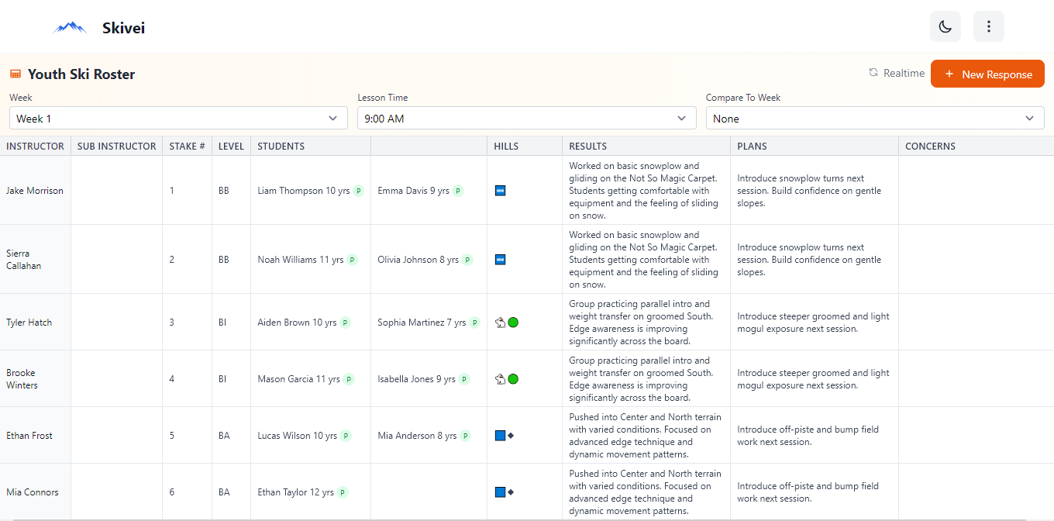Viewport: 1054px width, 521px height.
Task: Click the CONCERNS column header
Action: point(976,146)
